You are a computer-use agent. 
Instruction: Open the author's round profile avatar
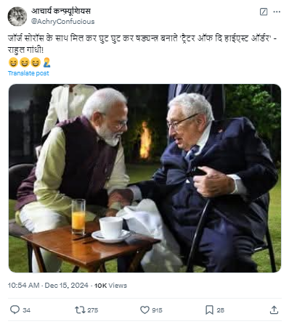17,17
